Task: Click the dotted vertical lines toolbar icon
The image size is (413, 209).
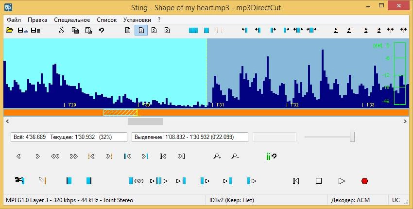Action: pos(220,30)
